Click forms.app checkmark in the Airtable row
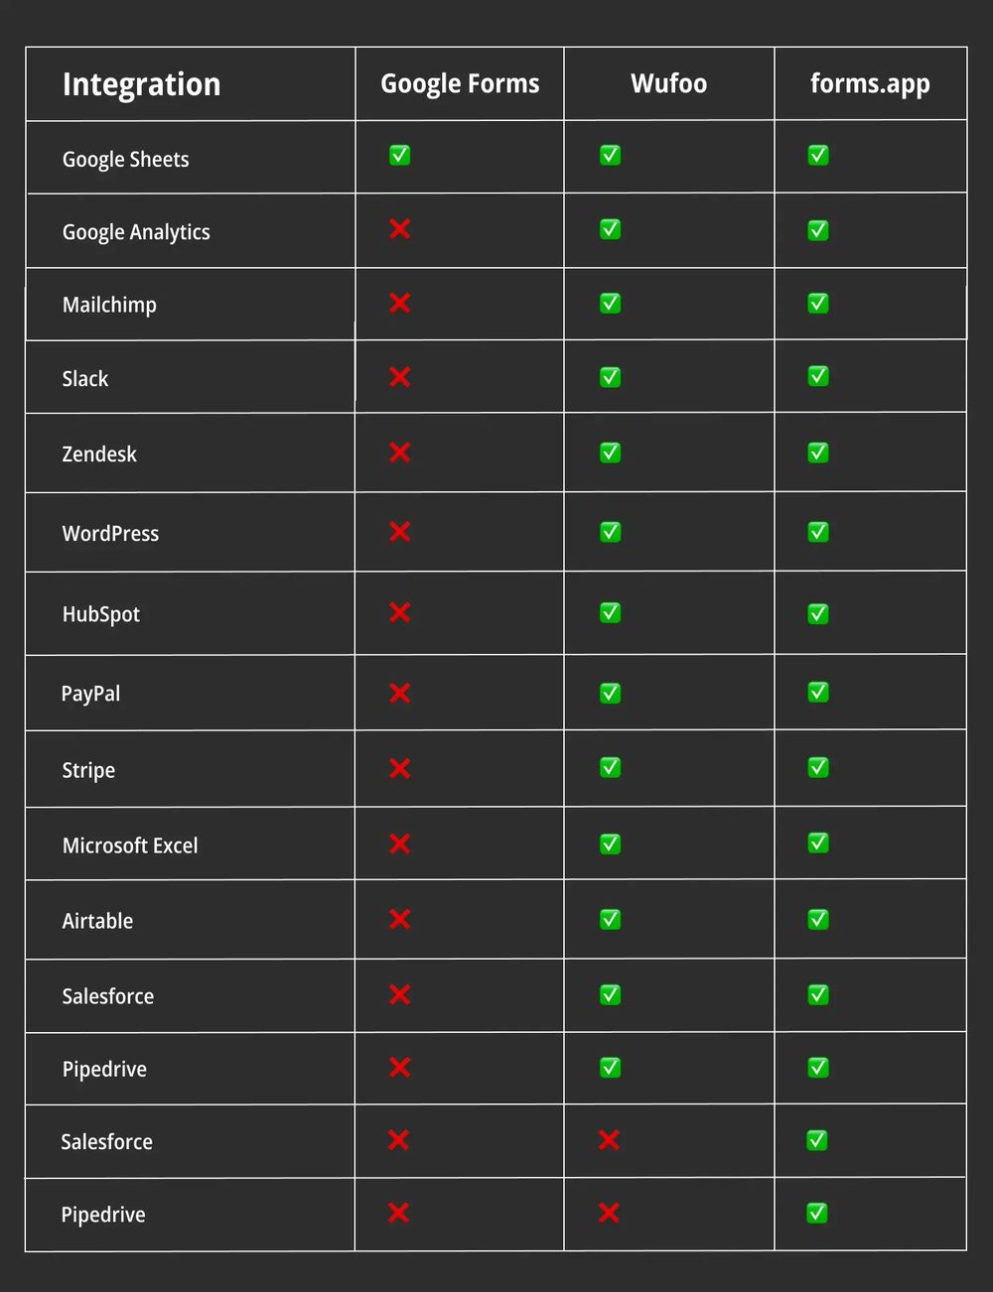Screen dimensions: 993x1292 coord(818,920)
